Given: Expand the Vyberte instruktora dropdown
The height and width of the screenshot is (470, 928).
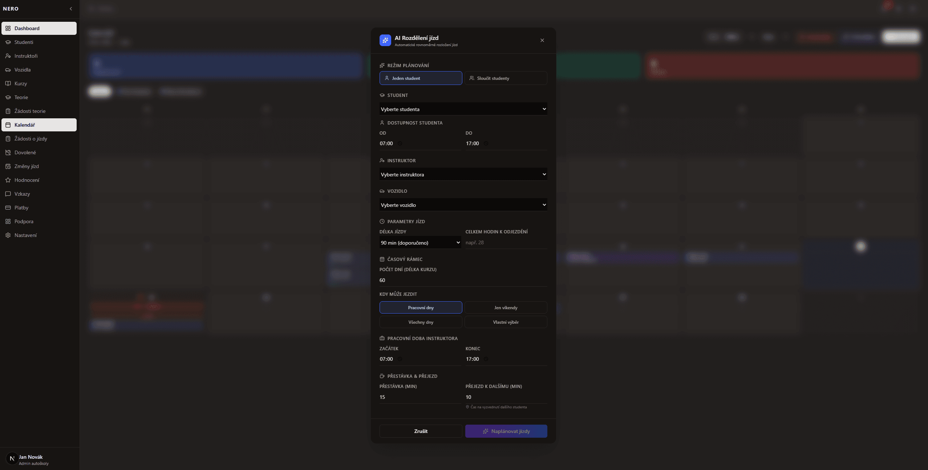Looking at the screenshot, I should pos(463,174).
